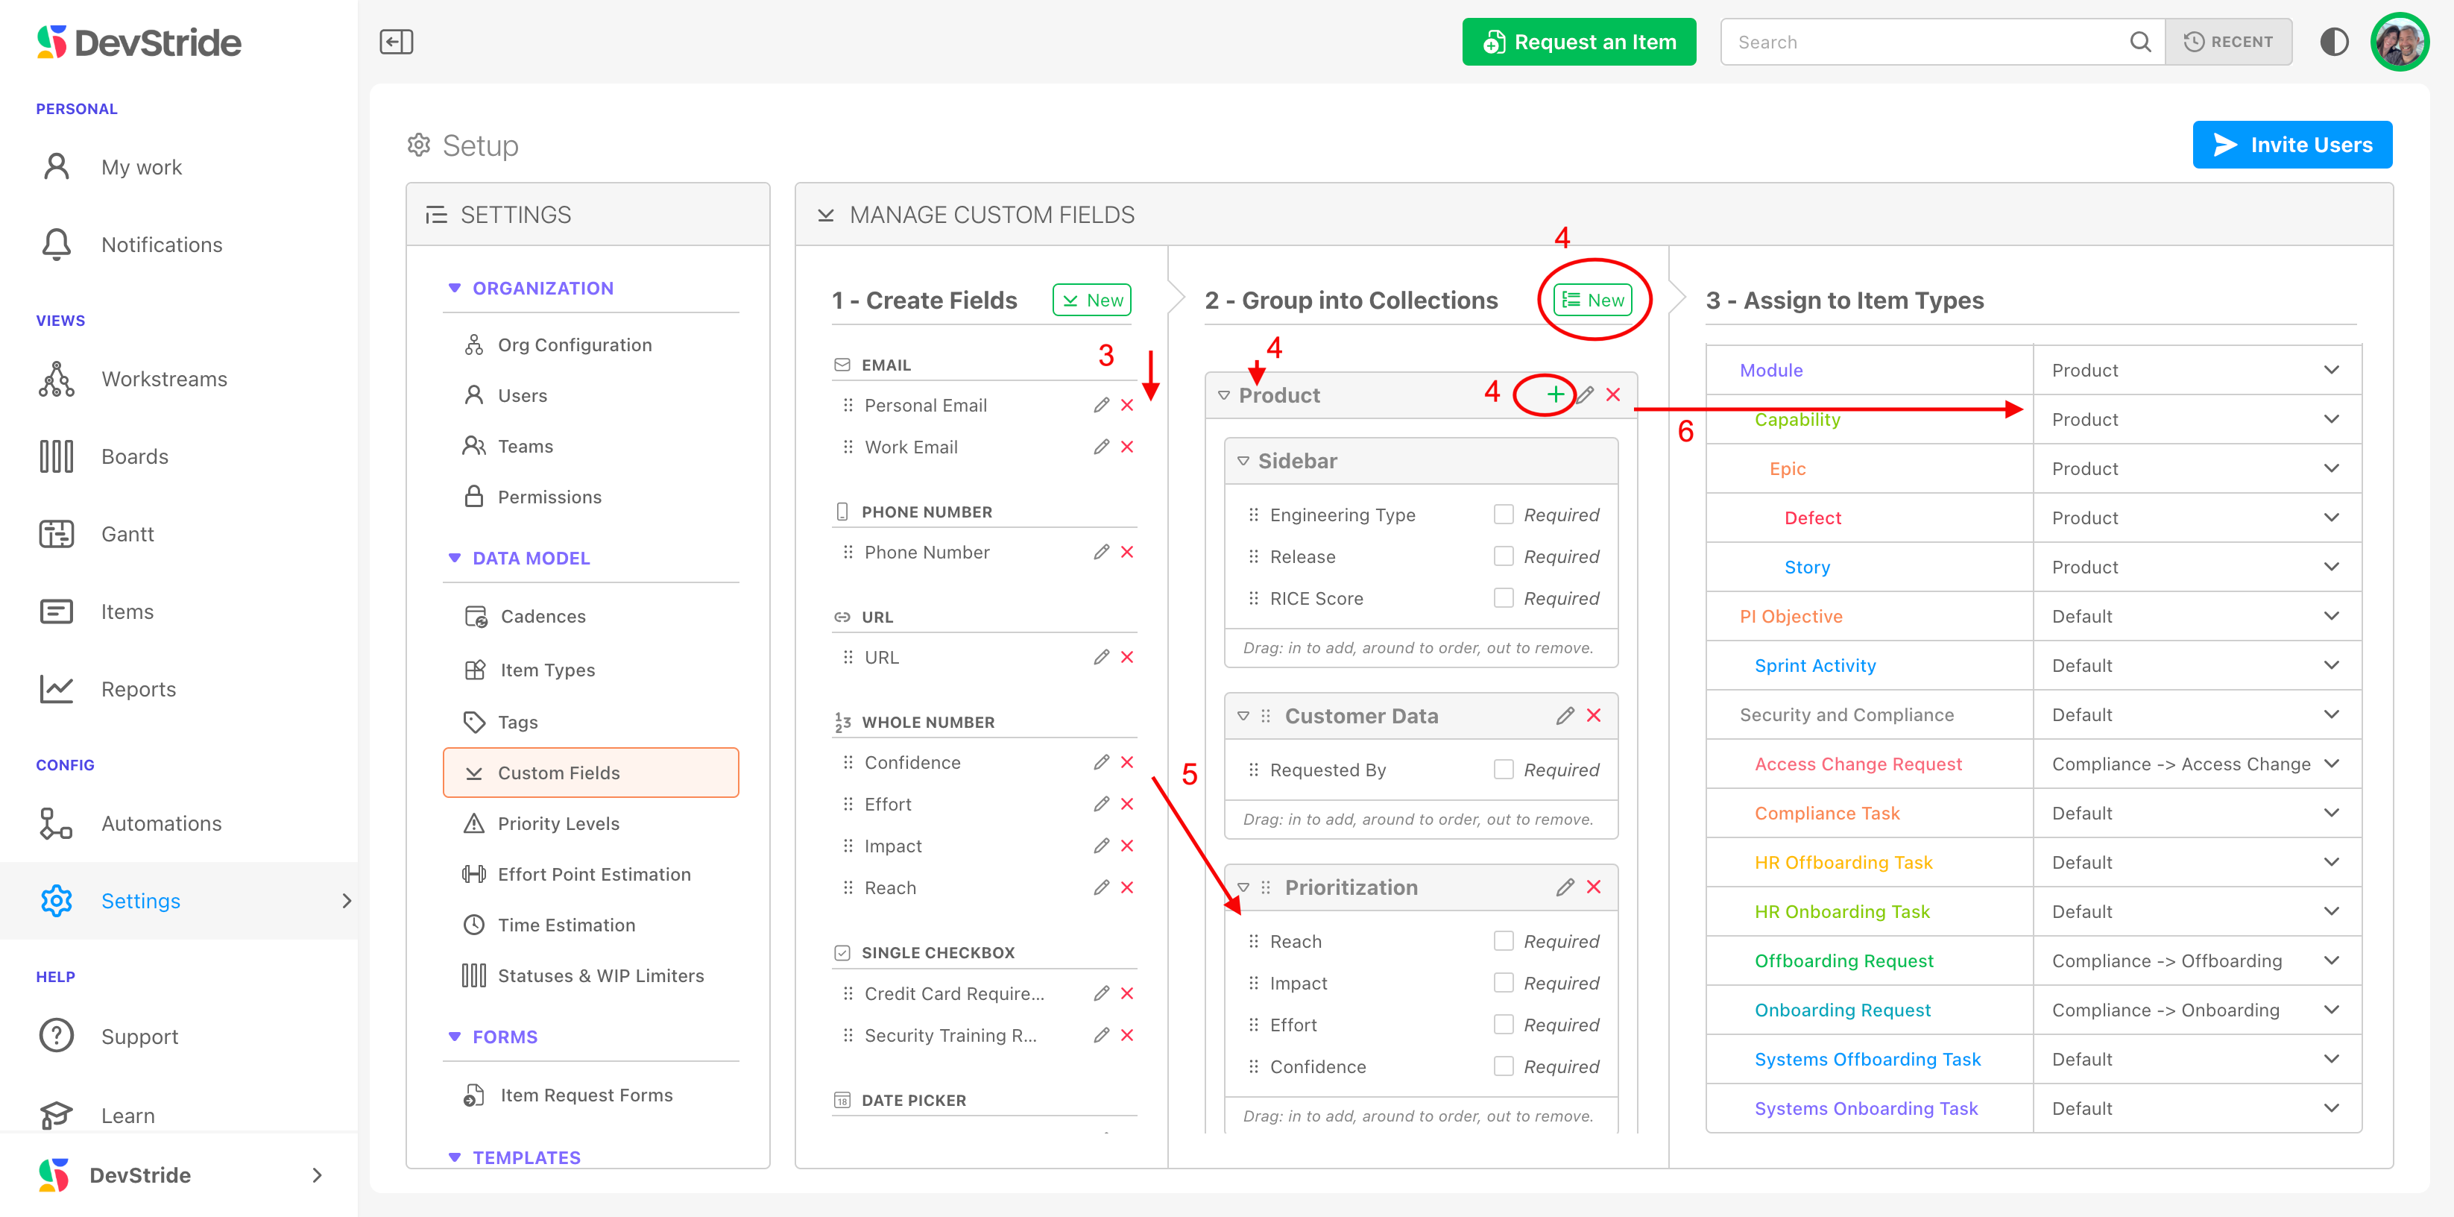
Task: Click the plus icon on Product collection
Action: tap(1555, 394)
